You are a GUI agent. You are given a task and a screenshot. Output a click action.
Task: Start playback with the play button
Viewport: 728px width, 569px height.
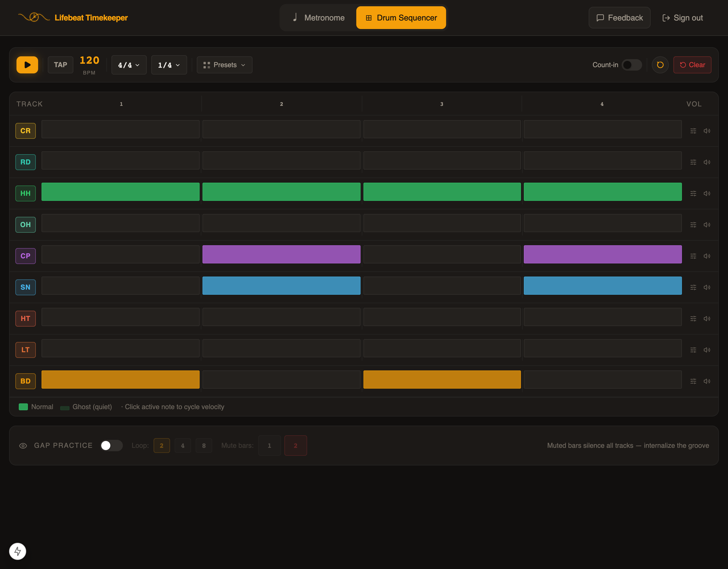[27, 65]
